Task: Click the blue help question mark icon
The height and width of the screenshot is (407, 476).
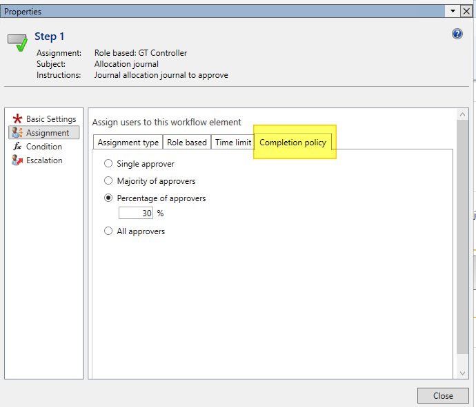Action: click(457, 34)
